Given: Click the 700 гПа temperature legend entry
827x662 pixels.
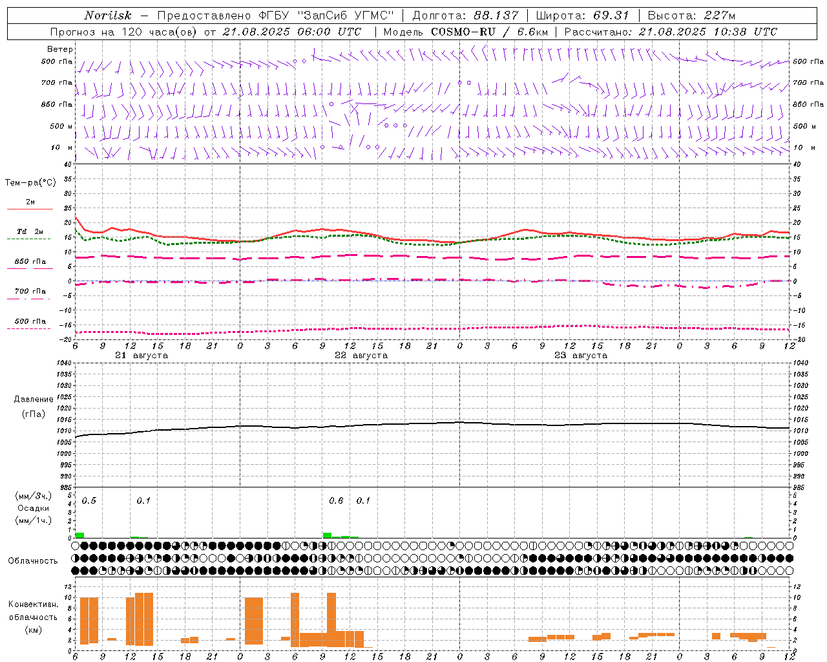Looking at the screenshot, I should click(30, 292).
